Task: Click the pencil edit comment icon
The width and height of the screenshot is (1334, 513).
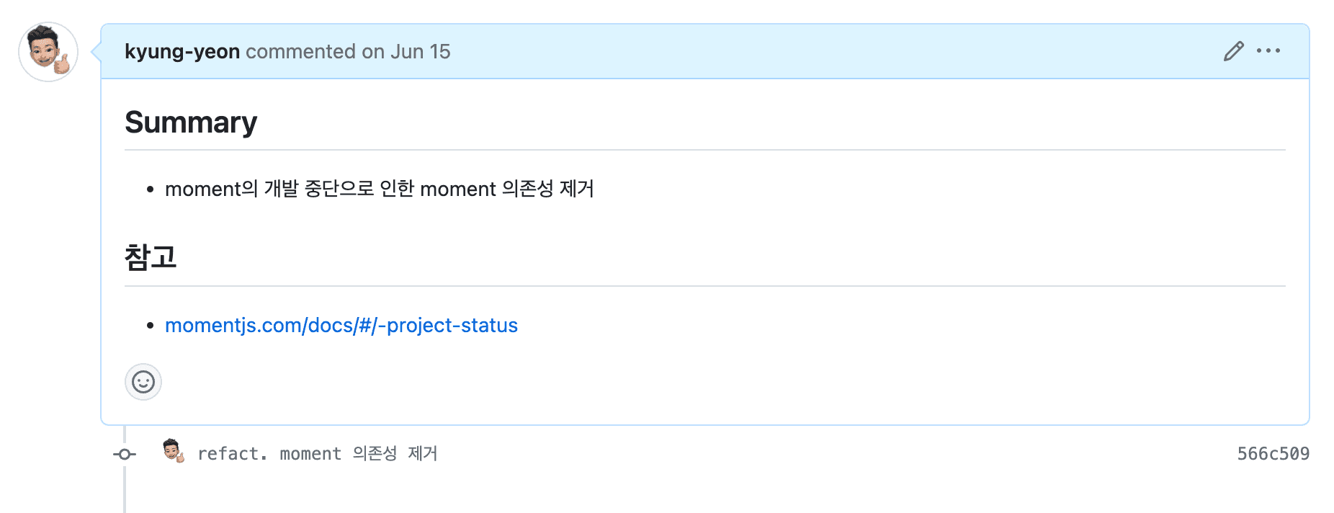Action: (x=1233, y=51)
